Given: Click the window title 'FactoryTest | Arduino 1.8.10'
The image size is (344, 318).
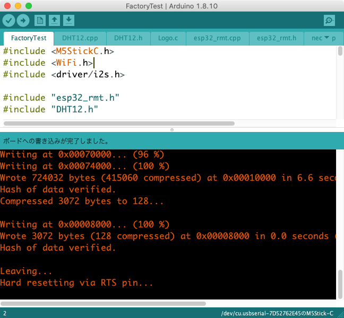Looking at the screenshot, I should pyautogui.click(x=172, y=6).
